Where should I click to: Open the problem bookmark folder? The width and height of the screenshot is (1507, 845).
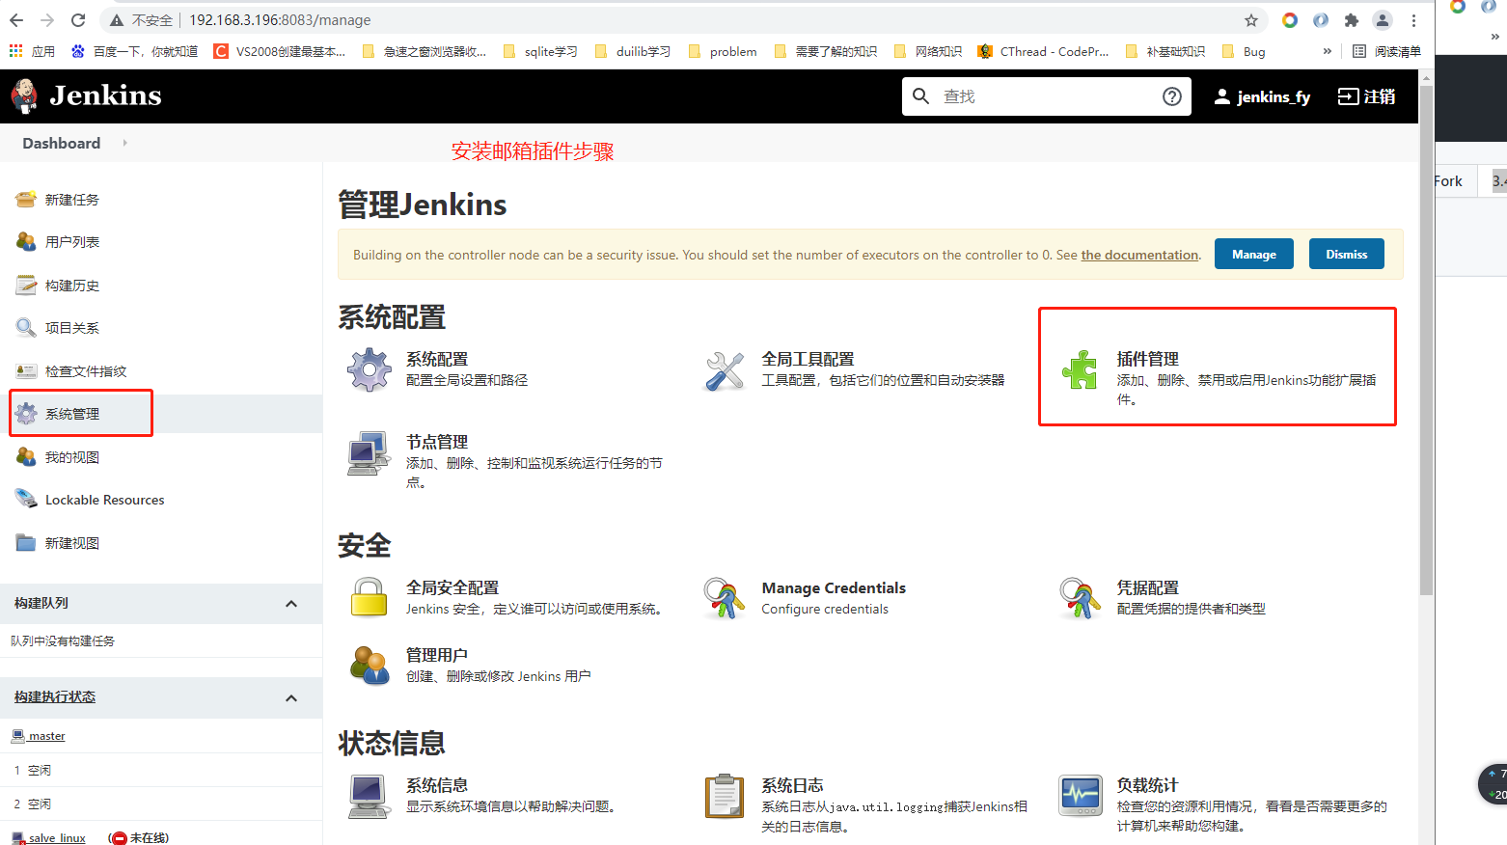pos(723,51)
